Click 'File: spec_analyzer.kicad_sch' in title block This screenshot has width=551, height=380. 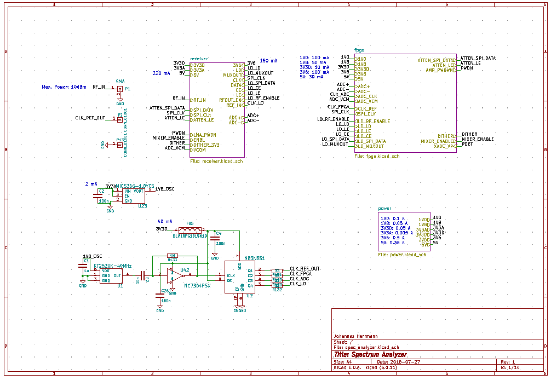366,347
